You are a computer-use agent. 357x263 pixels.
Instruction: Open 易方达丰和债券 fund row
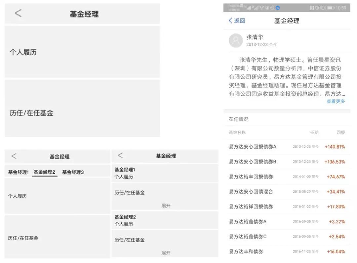287,252
